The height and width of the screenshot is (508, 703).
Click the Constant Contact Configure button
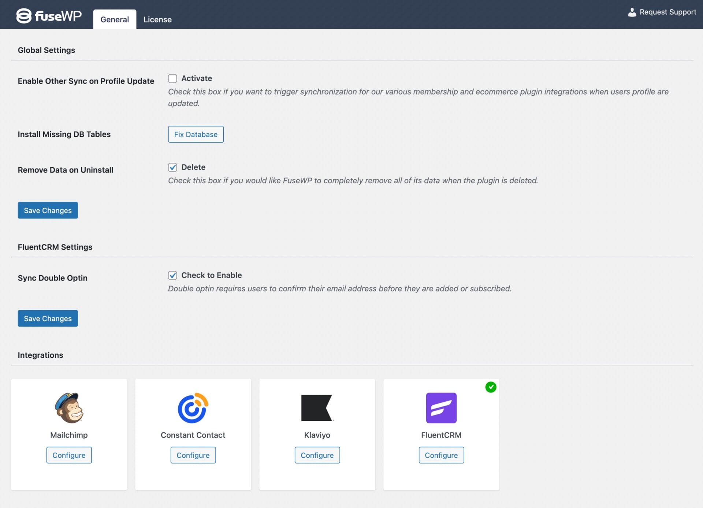(x=193, y=455)
